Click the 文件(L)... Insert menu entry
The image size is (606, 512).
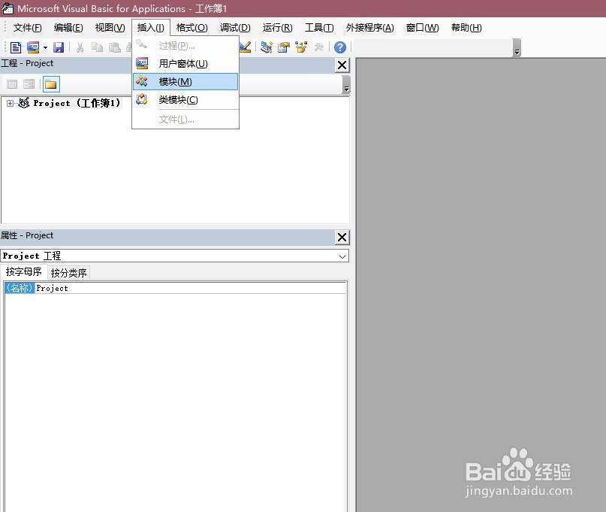(185, 120)
